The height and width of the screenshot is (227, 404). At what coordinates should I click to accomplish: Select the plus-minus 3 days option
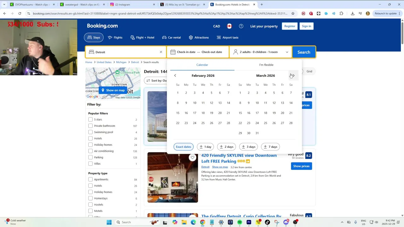[248, 147]
